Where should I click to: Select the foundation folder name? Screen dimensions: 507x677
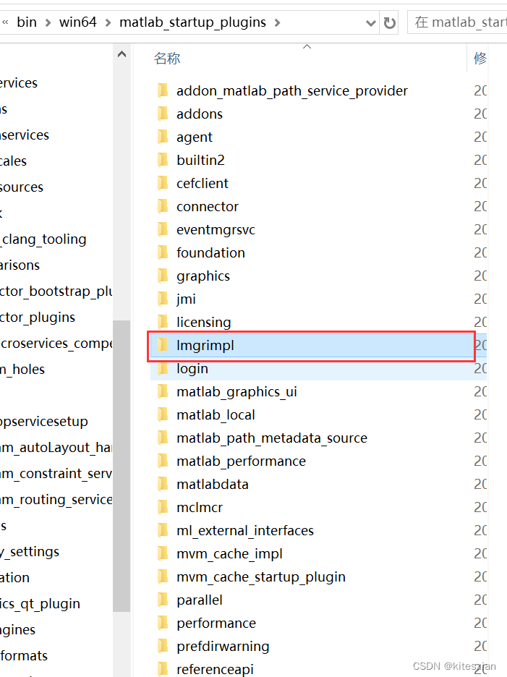tap(210, 253)
